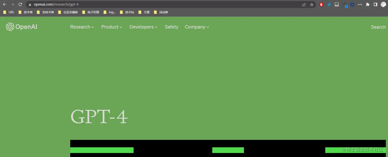Open the 技术站 bookmark folder

coord(127,12)
